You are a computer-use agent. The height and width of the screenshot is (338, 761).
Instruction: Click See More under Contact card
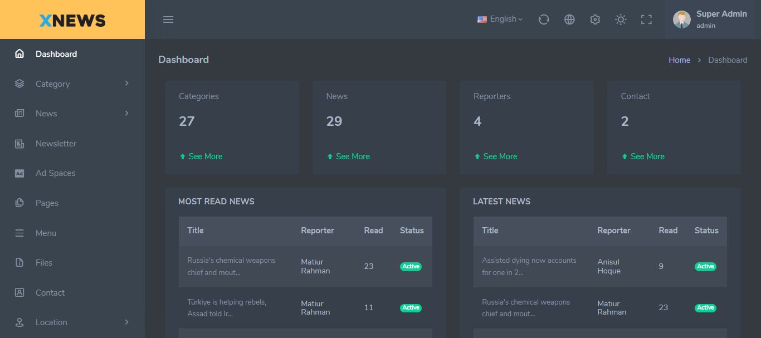coord(643,156)
